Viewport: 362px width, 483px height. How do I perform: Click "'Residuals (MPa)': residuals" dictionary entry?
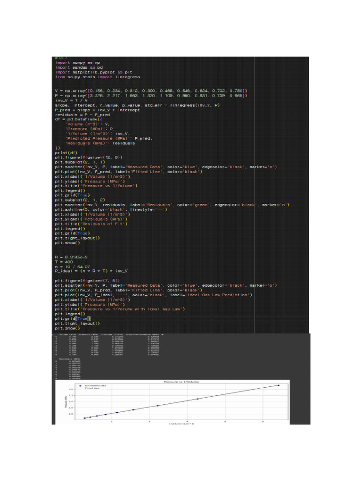pyautogui.click(x=100, y=143)
